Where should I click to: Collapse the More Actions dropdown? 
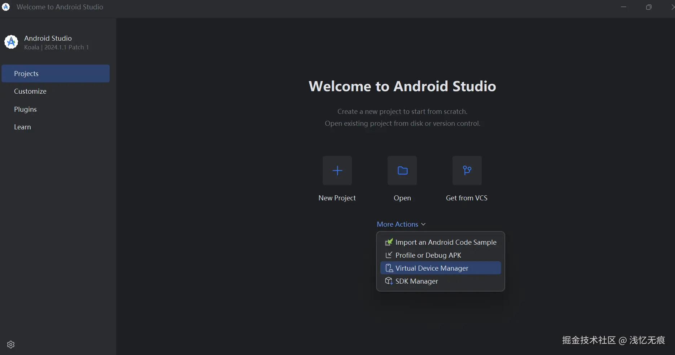click(401, 224)
